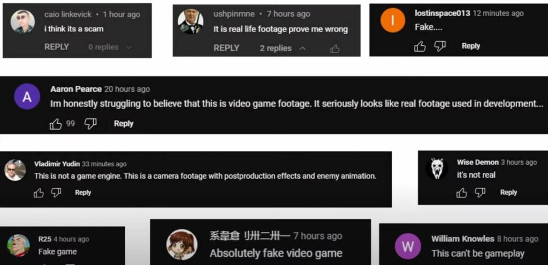Like Wise Demon's "it's not real" comment
548x265 pixels.
[x=462, y=192]
